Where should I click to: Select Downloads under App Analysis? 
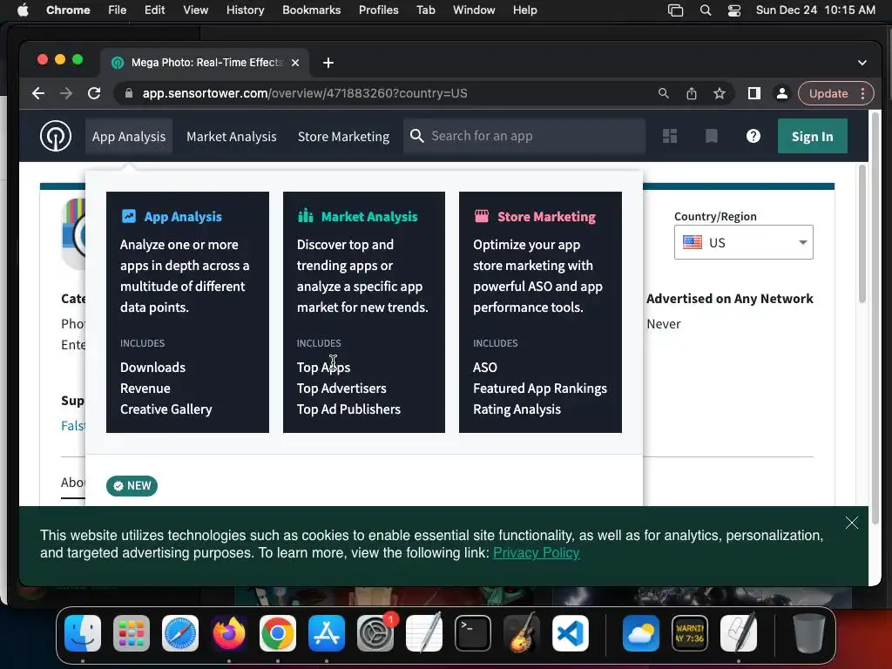[x=152, y=368]
